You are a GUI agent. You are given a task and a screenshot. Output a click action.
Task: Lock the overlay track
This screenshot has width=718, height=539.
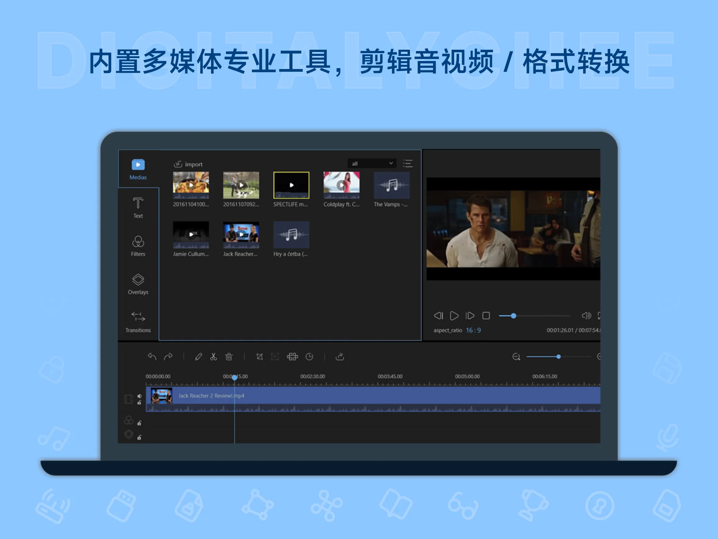(140, 437)
